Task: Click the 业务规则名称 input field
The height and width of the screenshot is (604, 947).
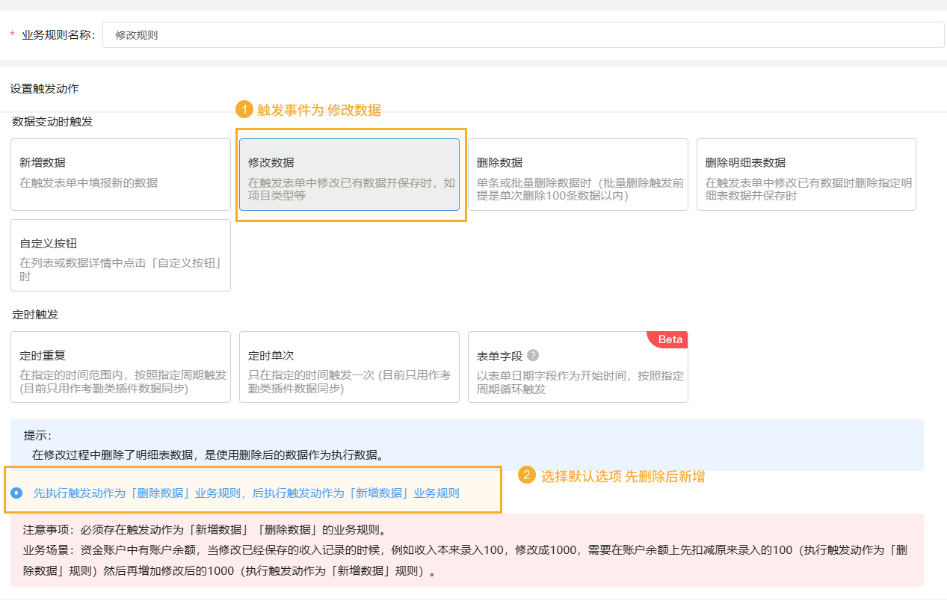Action: [523, 35]
